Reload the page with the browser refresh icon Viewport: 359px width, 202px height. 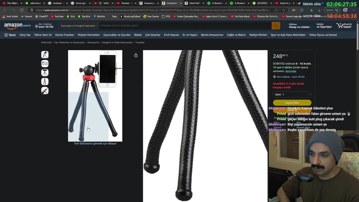pyautogui.click(x=22, y=10)
